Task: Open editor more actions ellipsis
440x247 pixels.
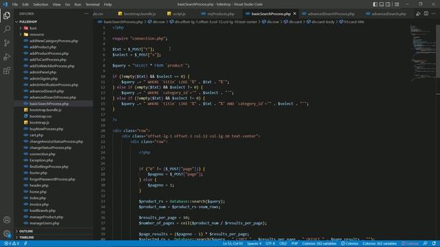Action: [434, 14]
